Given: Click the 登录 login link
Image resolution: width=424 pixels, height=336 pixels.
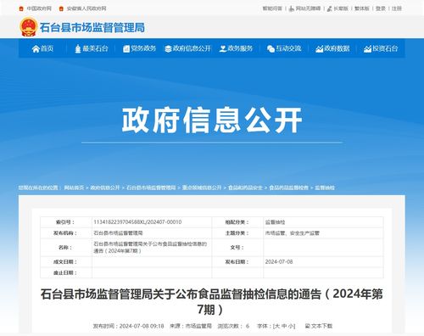Looking at the screenshot, I should 381,8.
